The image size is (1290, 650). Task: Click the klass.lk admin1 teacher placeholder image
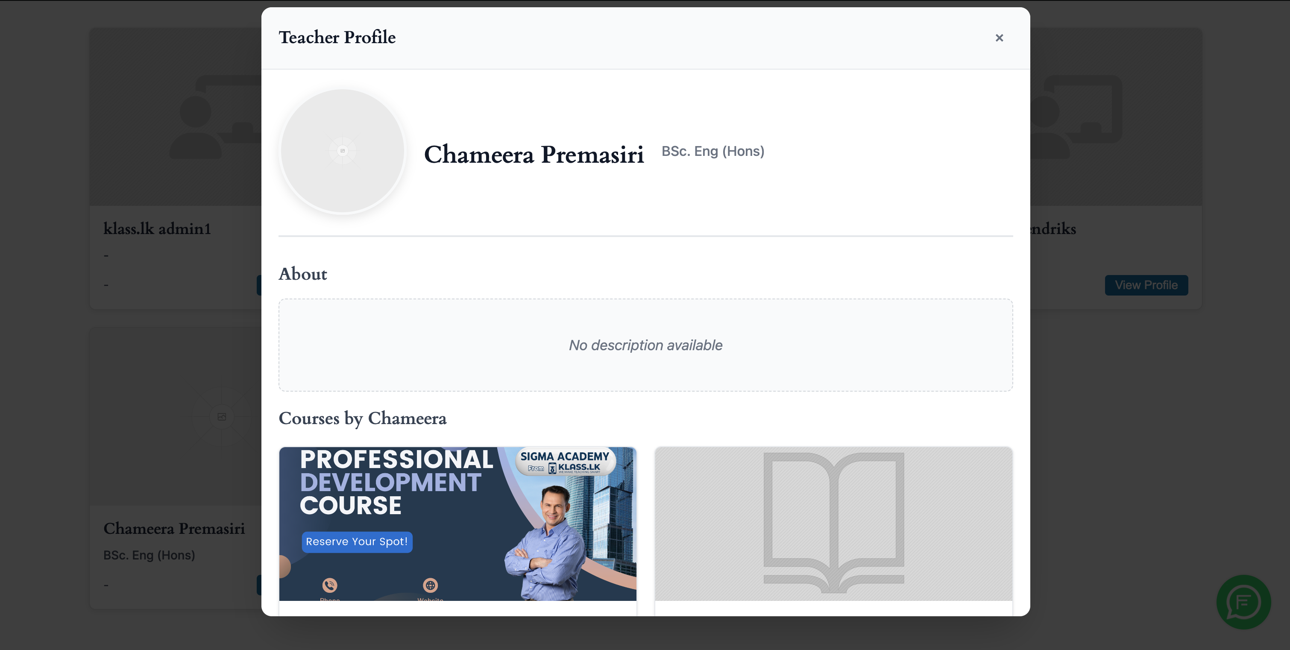(176, 116)
